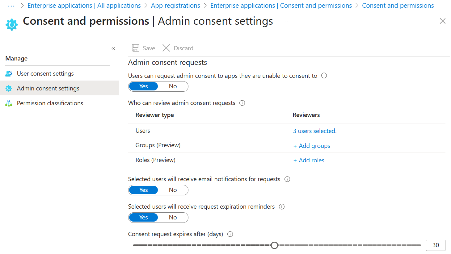The height and width of the screenshot is (254, 451).
Task: Click the Discard X icon
Action: (166, 48)
